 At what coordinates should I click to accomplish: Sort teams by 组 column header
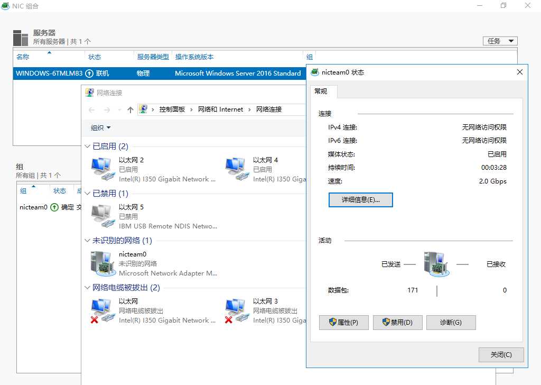[23, 191]
